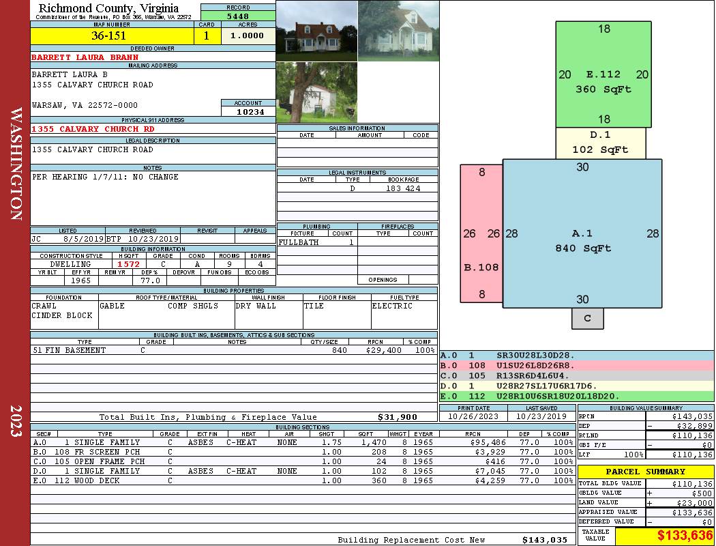
Task: Click the total built-ins value $31,900
Action: (x=398, y=417)
